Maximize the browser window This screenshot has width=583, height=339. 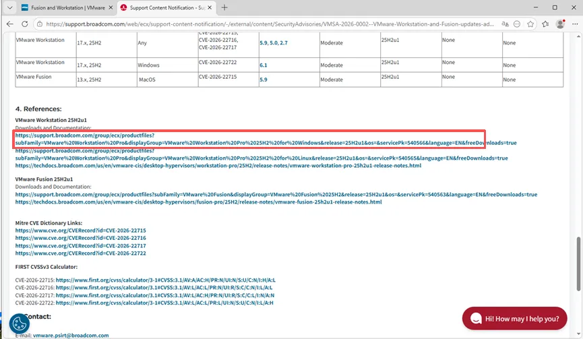[x=555, y=7]
